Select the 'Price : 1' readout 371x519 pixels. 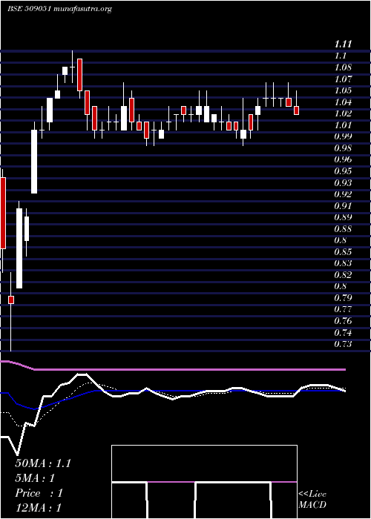click(x=39, y=493)
